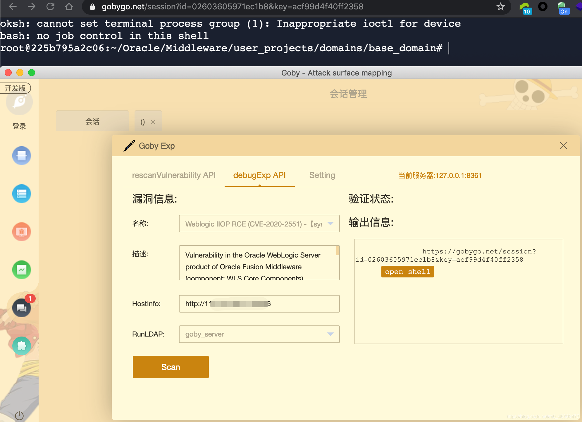
Task: Open the puzzle extensions icon
Action: [21, 346]
